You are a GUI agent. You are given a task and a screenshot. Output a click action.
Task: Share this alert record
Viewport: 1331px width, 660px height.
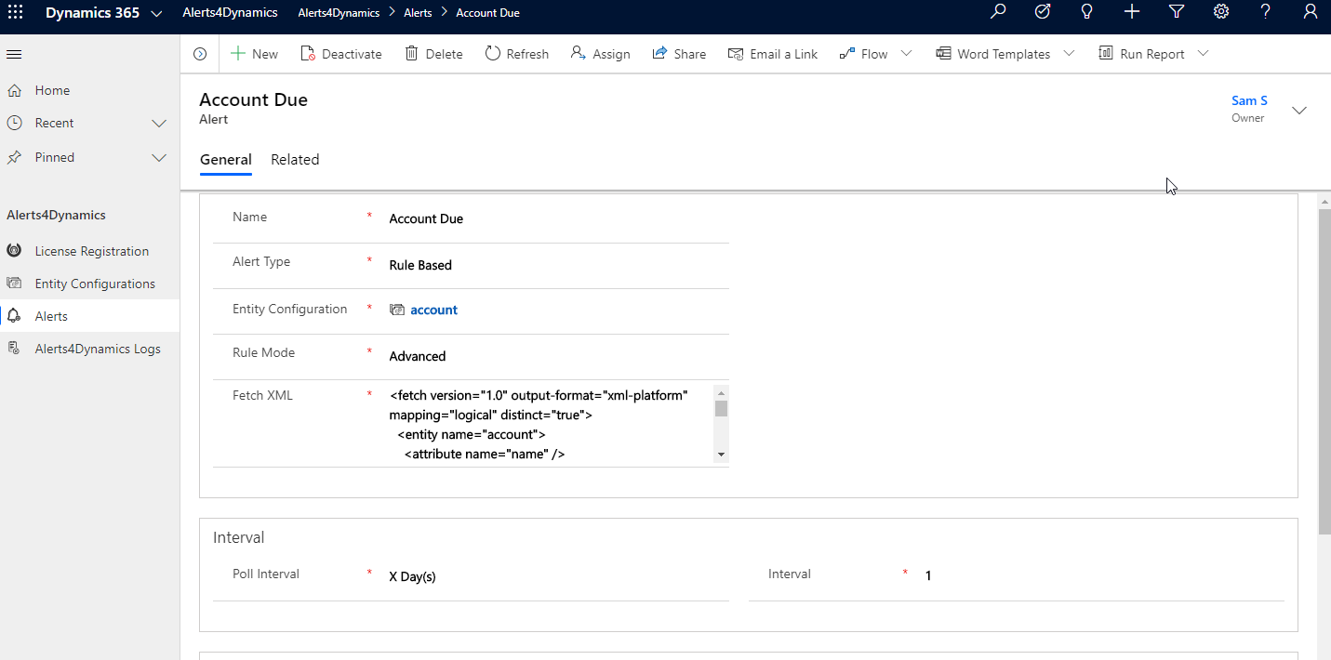pos(679,54)
